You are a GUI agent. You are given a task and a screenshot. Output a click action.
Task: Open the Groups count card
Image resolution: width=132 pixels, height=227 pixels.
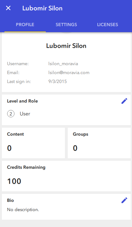point(99,143)
